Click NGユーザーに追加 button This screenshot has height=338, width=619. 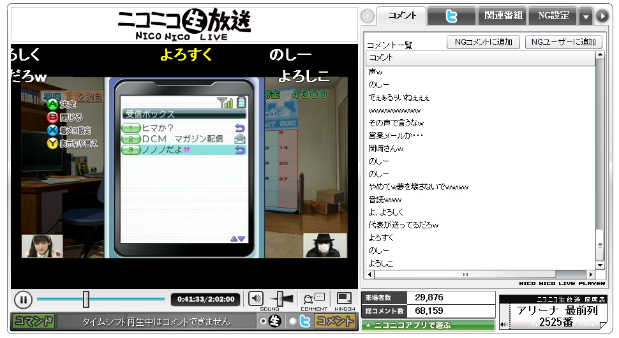pos(563,42)
